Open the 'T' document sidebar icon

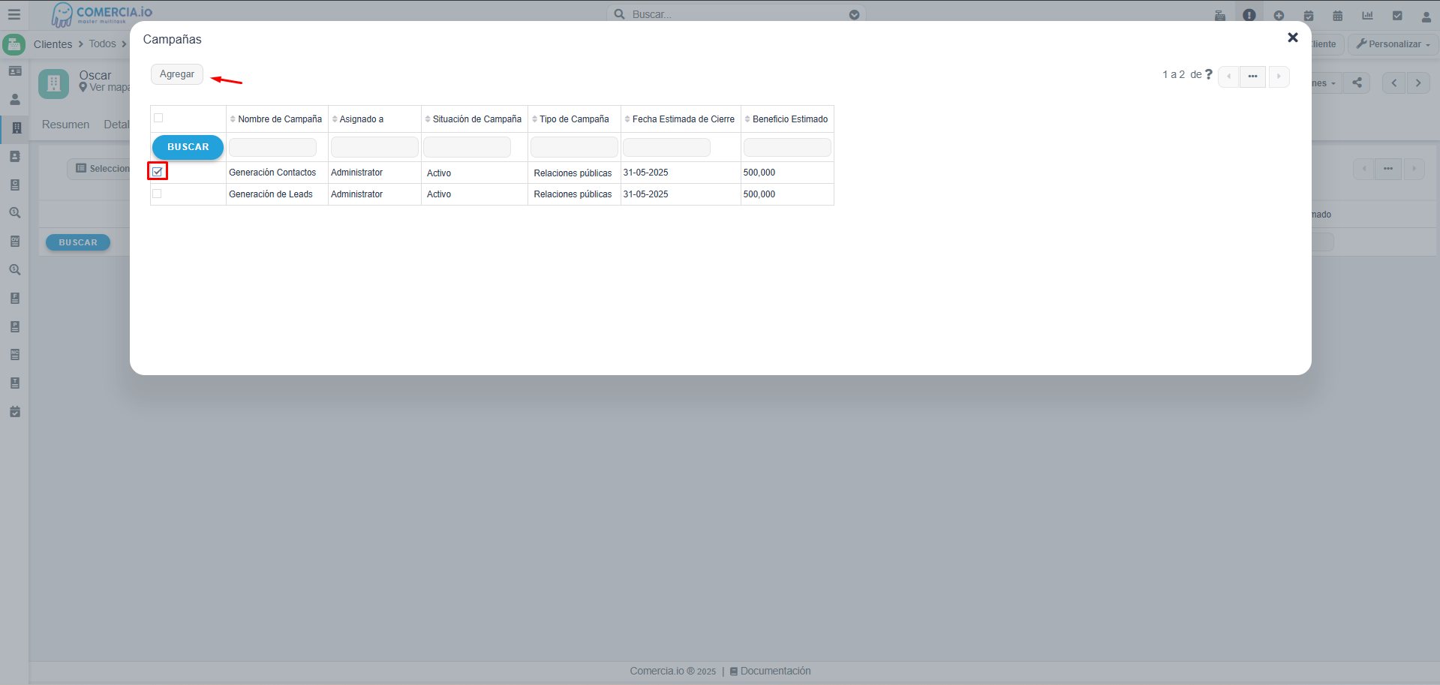15,383
